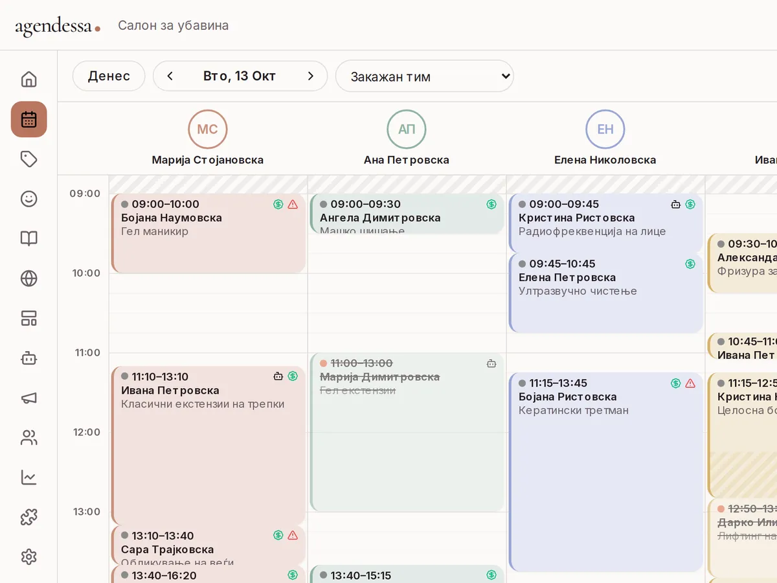Open Бојана Ристовска Кератински третман appointment

(x=606, y=472)
